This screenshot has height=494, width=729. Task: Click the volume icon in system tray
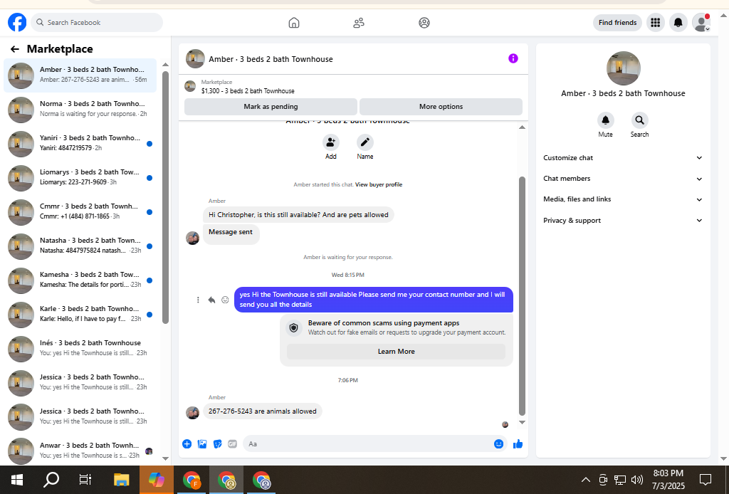pos(637,480)
